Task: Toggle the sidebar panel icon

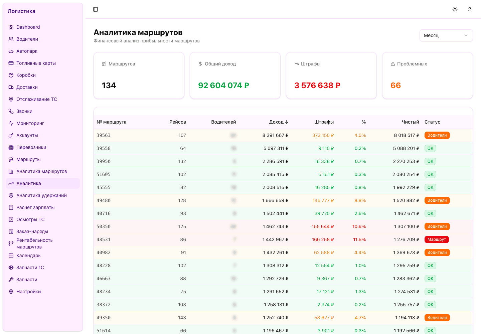Action: [x=96, y=9]
